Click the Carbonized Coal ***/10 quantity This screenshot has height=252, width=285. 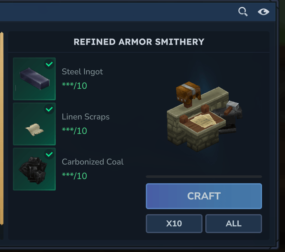[74, 176]
